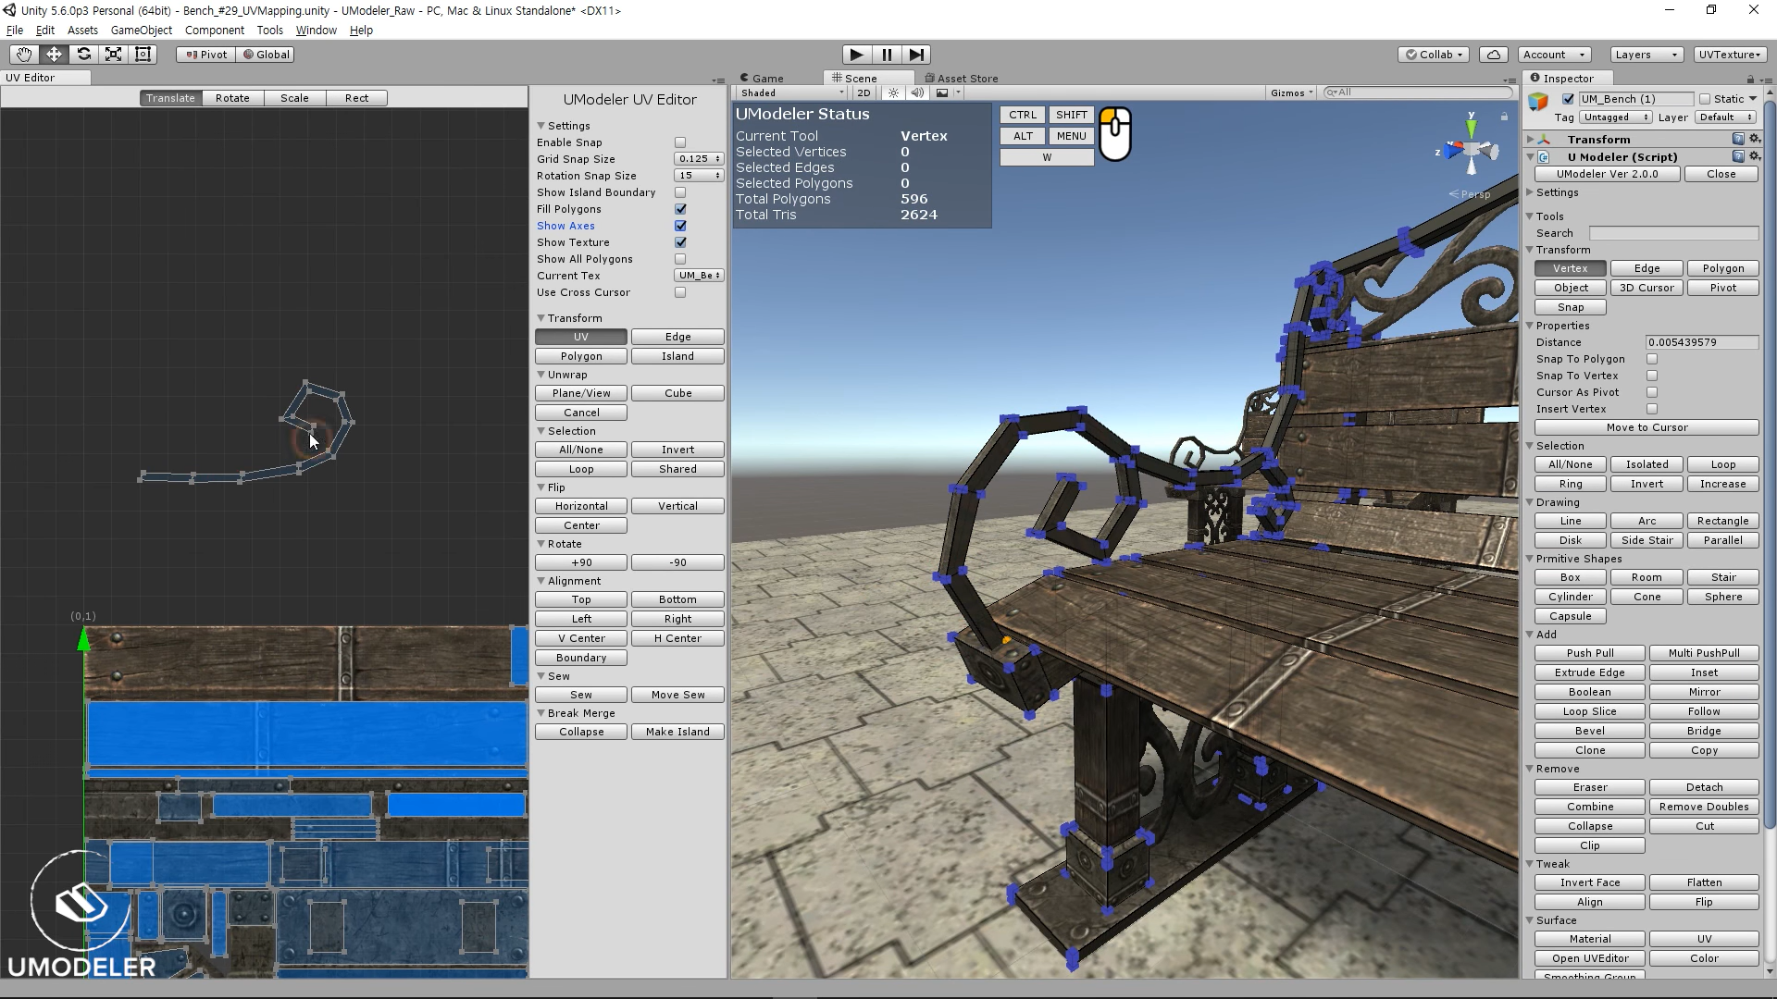Viewport: 1777px width, 999px height.
Task: Open the Gizmos dropdown
Action: click(1291, 92)
